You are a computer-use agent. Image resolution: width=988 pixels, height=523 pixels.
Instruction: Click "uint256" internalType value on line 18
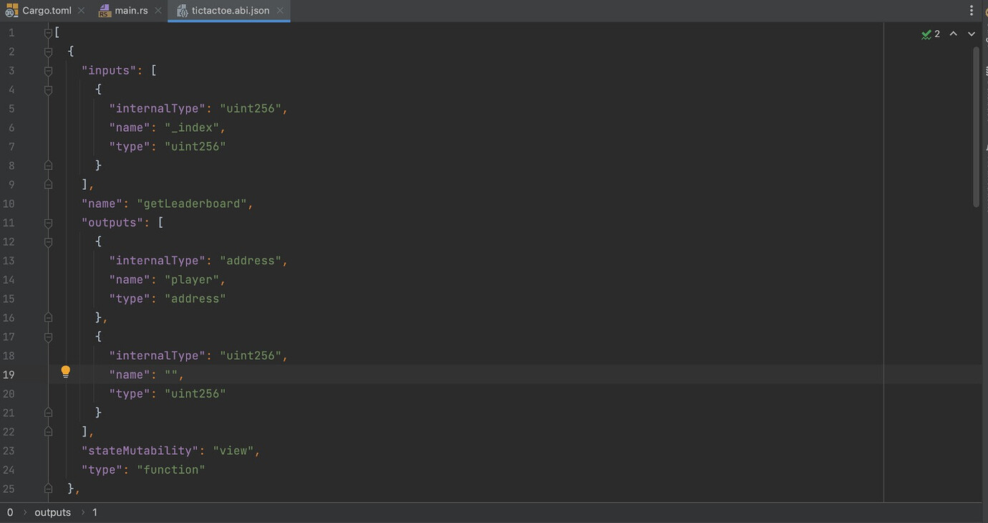[251, 355]
